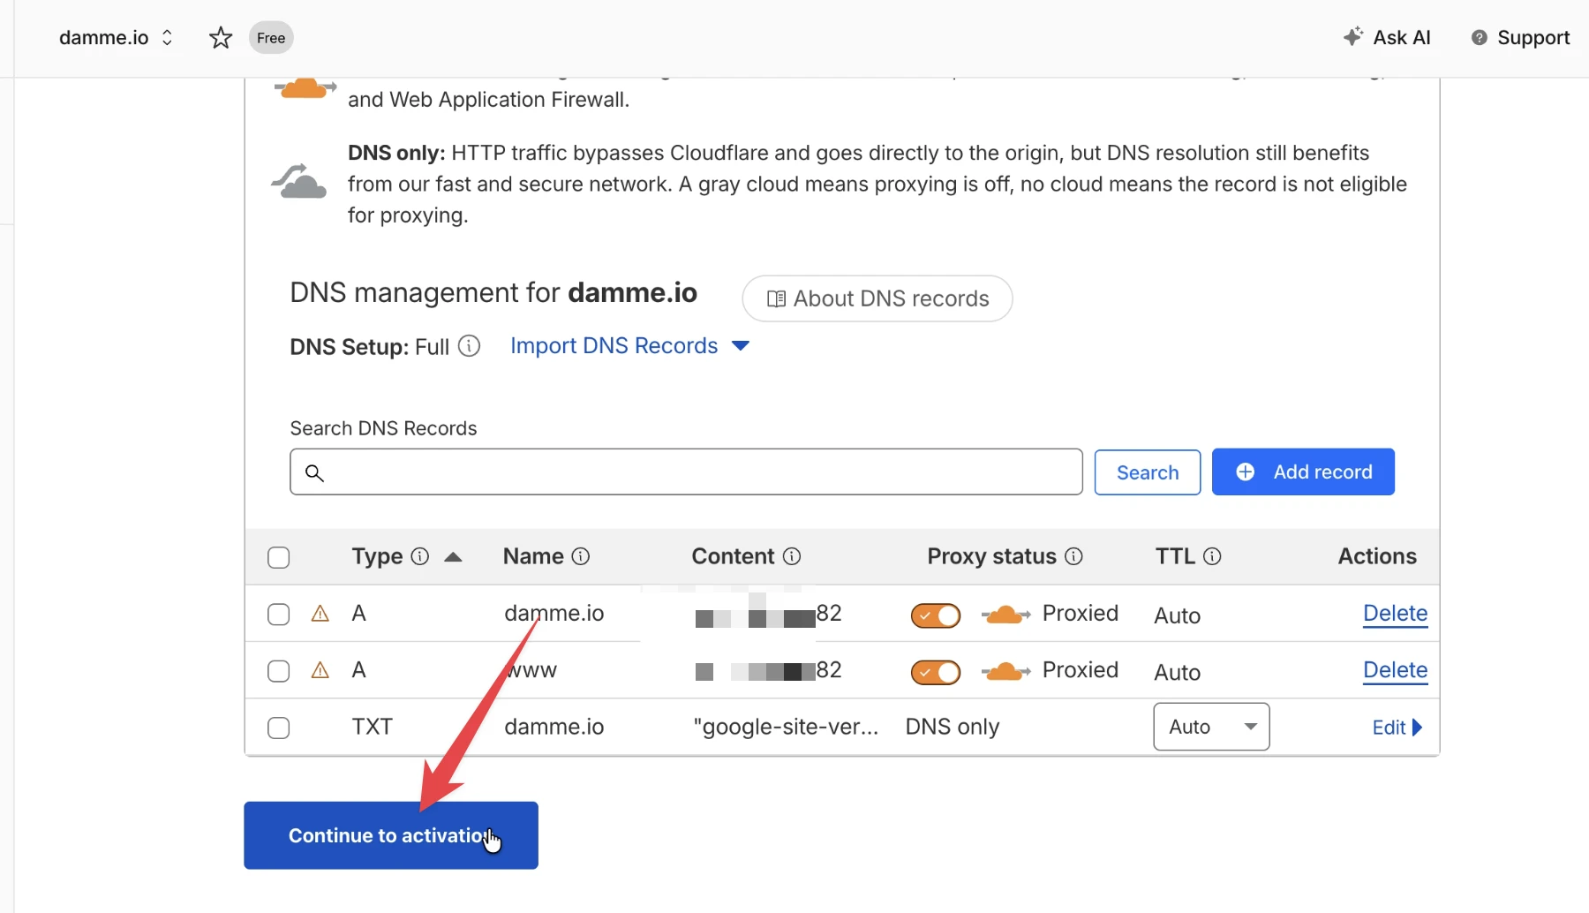The height and width of the screenshot is (913, 1589).
Task: Check the www A record checkbox
Action: coord(278,671)
